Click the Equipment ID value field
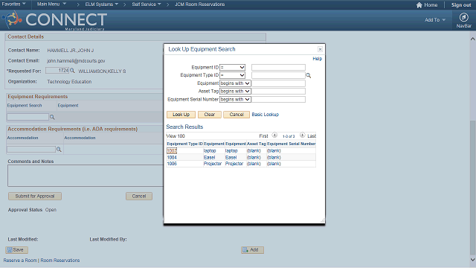The height and width of the screenshot is (268, 476). pos(278,67)
